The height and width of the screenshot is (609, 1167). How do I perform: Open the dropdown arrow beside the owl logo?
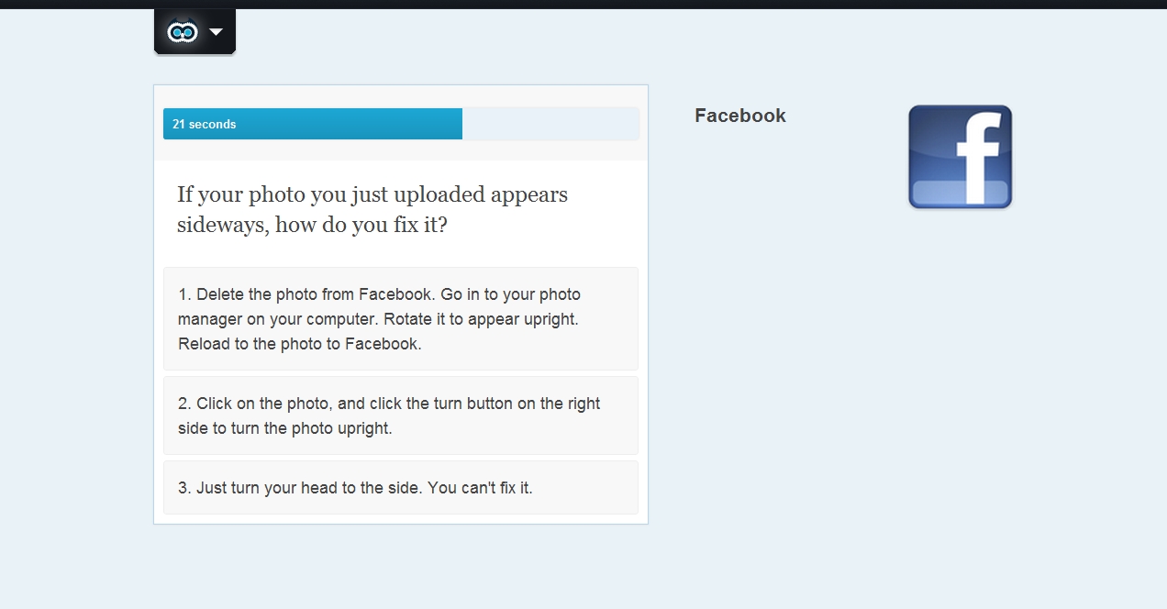(x=216, y=32)
